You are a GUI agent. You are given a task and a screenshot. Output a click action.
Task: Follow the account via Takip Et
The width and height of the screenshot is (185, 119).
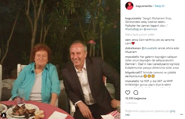point(159,6)
